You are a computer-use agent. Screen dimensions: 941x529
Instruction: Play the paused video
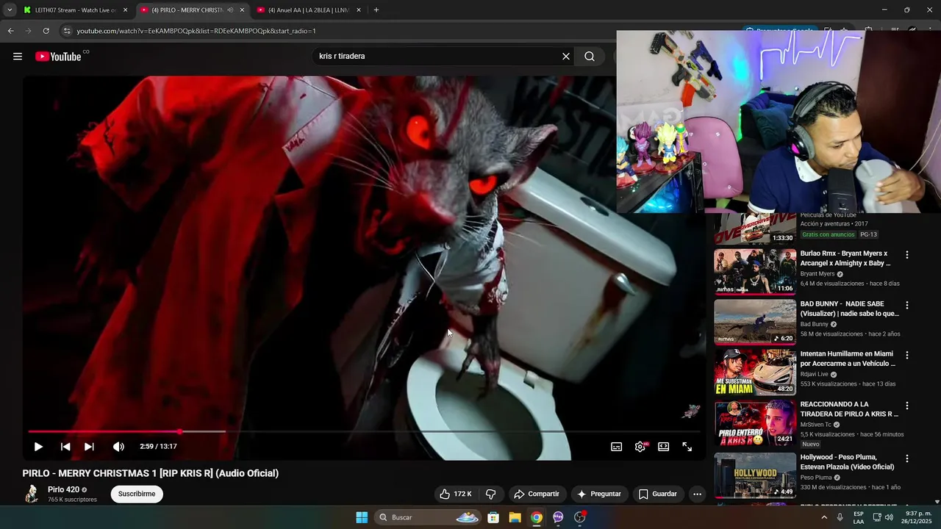(x=38, y=447)
